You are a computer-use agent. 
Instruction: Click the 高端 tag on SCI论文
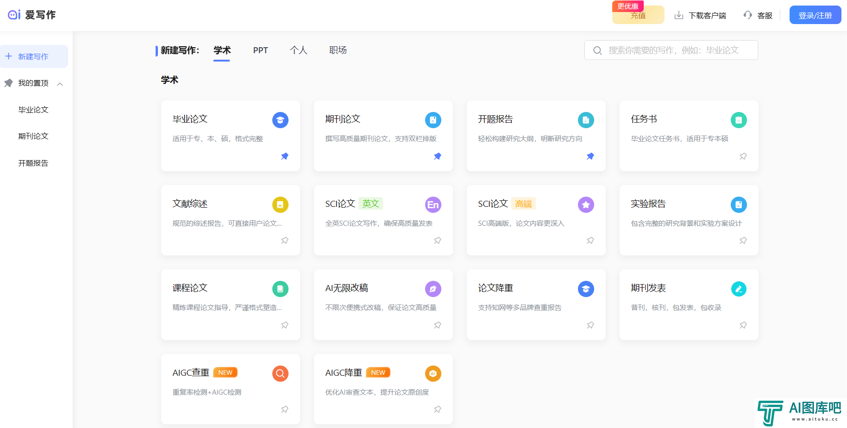523,204
